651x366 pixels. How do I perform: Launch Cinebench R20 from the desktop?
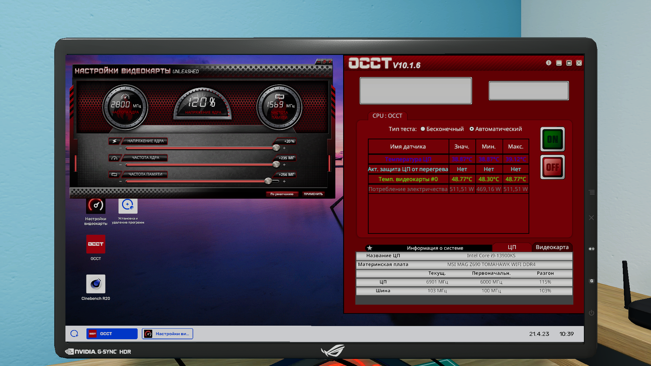(96, 288)
